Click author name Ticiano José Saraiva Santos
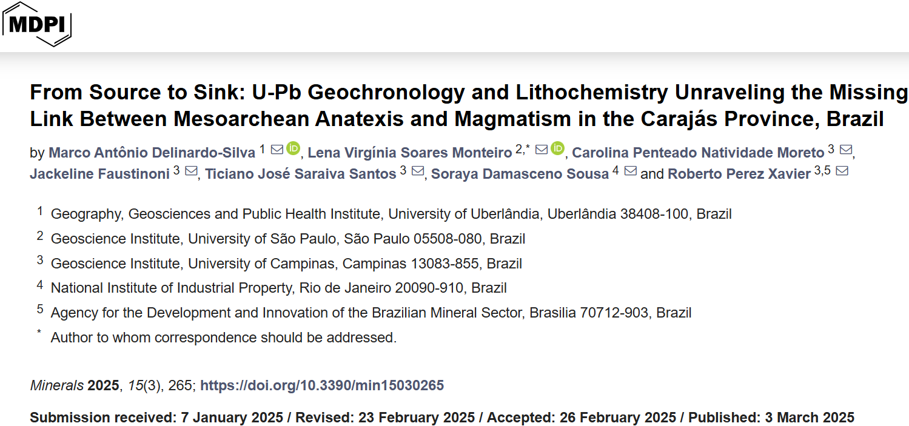This screenshot has width=909, height=426. [300, 175]
